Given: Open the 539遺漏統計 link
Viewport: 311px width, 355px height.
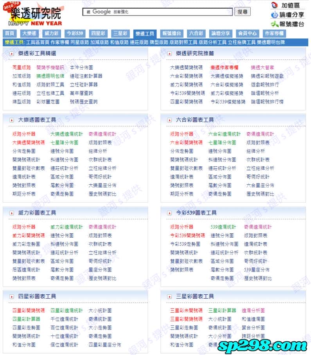Looking at the screenshot, I should (223, 227).
